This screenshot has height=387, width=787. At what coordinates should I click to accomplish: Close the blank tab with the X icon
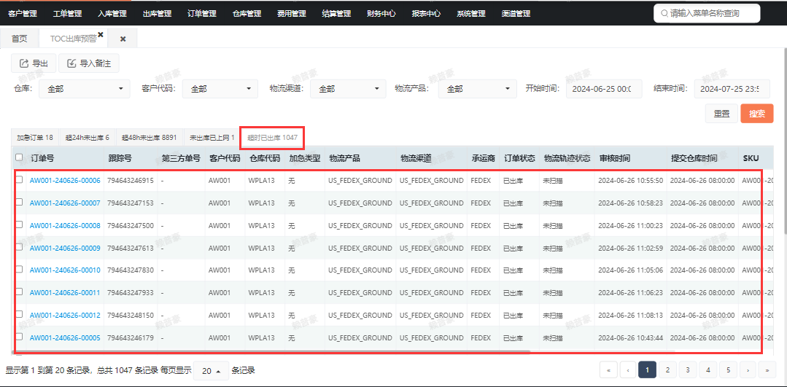click(123, 39)
